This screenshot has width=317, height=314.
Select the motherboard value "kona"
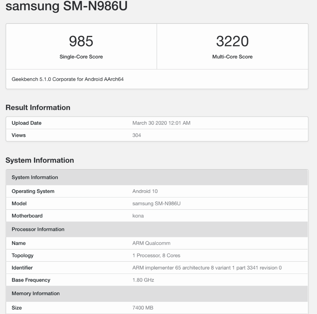(x=138, y=216)
